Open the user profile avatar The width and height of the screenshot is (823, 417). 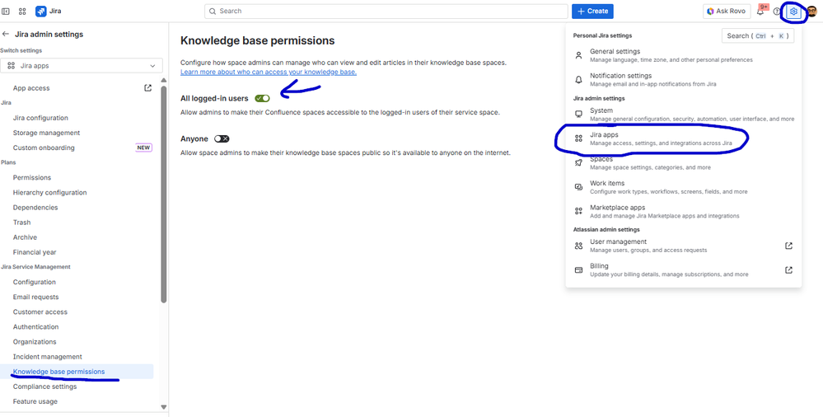tap(812, 11)
